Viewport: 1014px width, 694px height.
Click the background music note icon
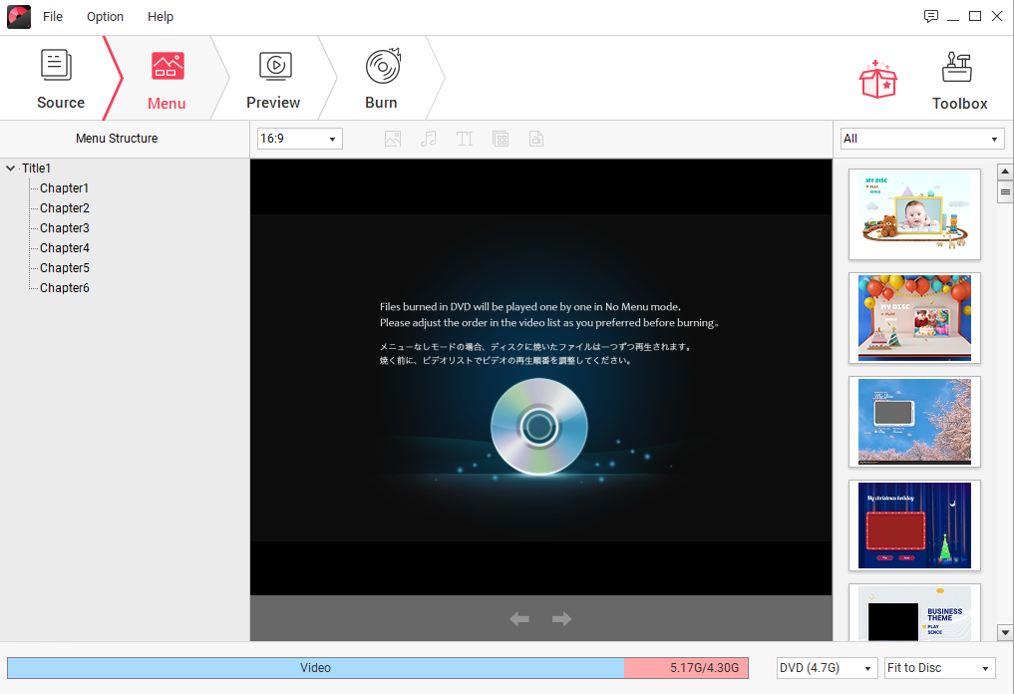429,140
